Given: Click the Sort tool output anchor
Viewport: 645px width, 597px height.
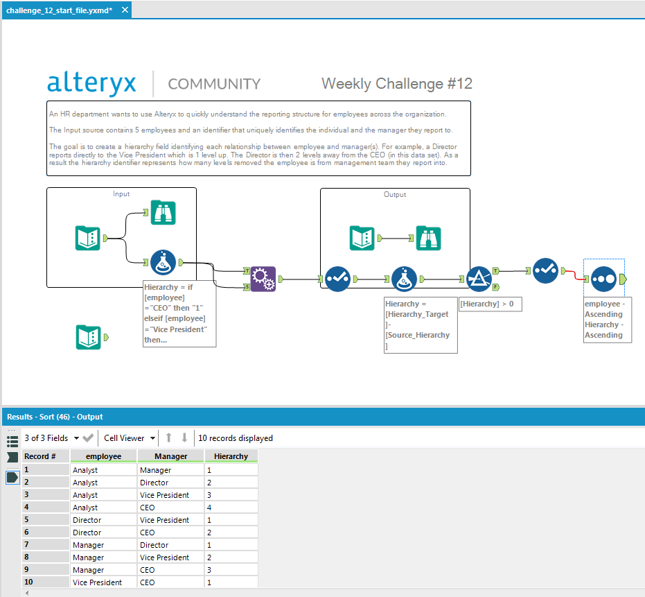Looking at the screenshot, I should [624, 279].
